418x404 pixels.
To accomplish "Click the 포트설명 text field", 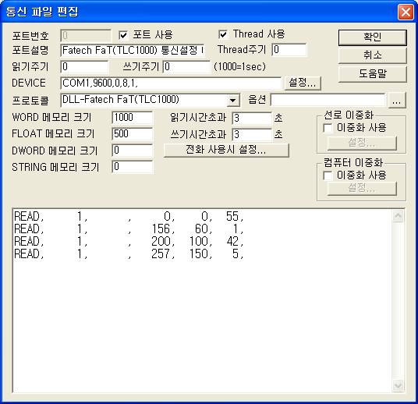I will pos(133,50).
